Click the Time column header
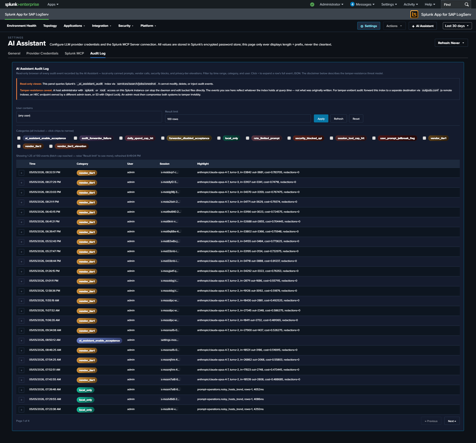The width and height of the screenshot is (476, 443). click(x=32, y=164)
